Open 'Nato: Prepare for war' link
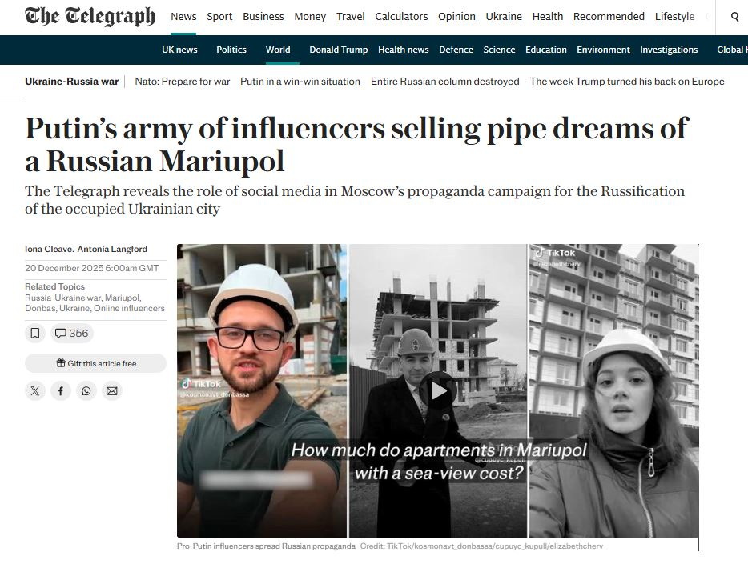This screenshot has width=748, height=564. pos(183,82)
